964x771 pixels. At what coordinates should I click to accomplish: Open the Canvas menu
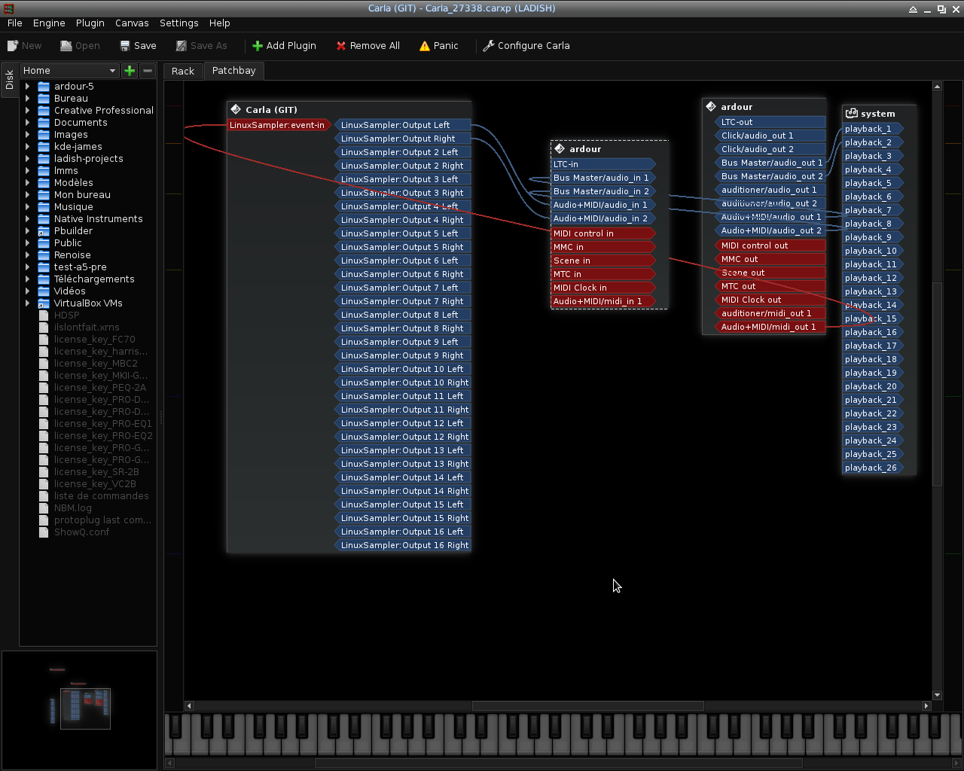(132, 23)
